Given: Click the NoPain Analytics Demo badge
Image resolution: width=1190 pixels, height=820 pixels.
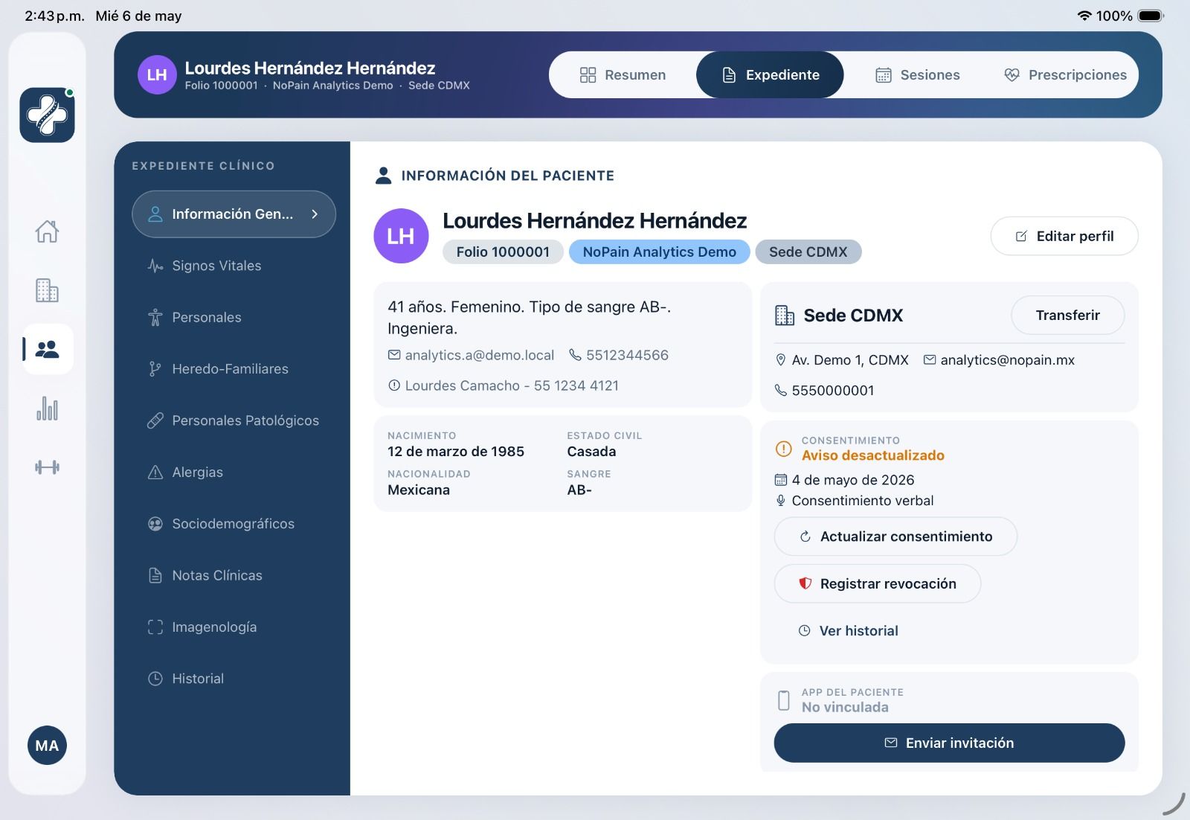Looking at the screenshot, I should point(659,252).
